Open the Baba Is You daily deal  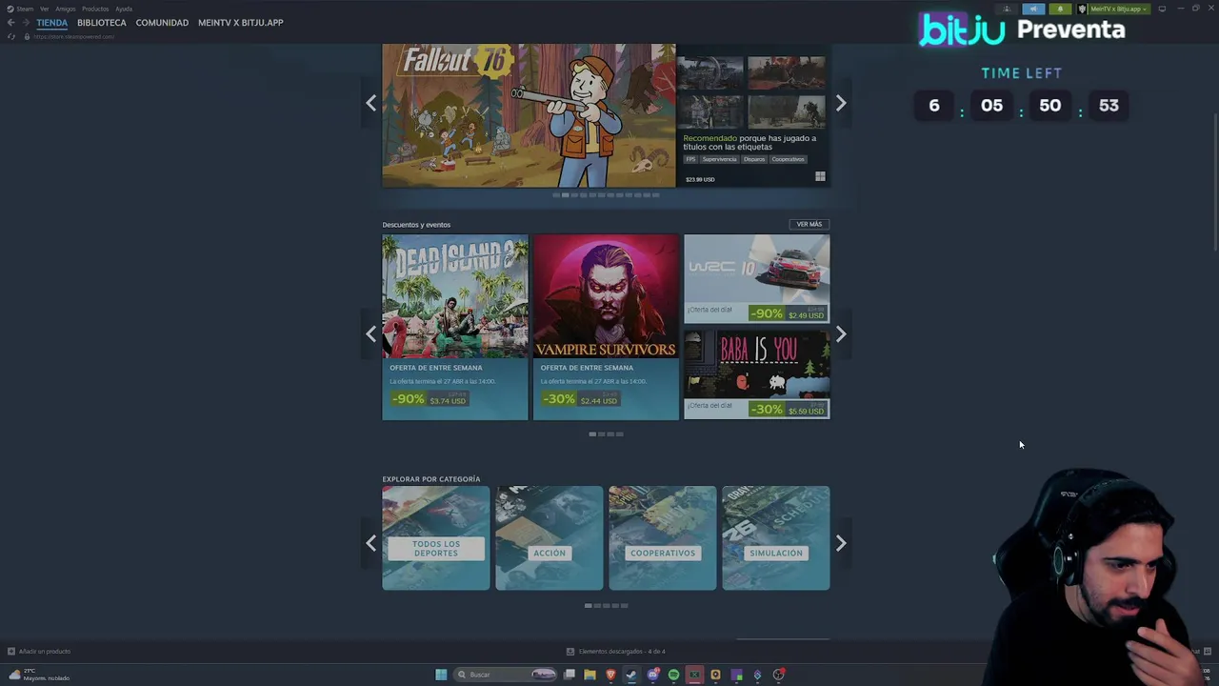757,374
